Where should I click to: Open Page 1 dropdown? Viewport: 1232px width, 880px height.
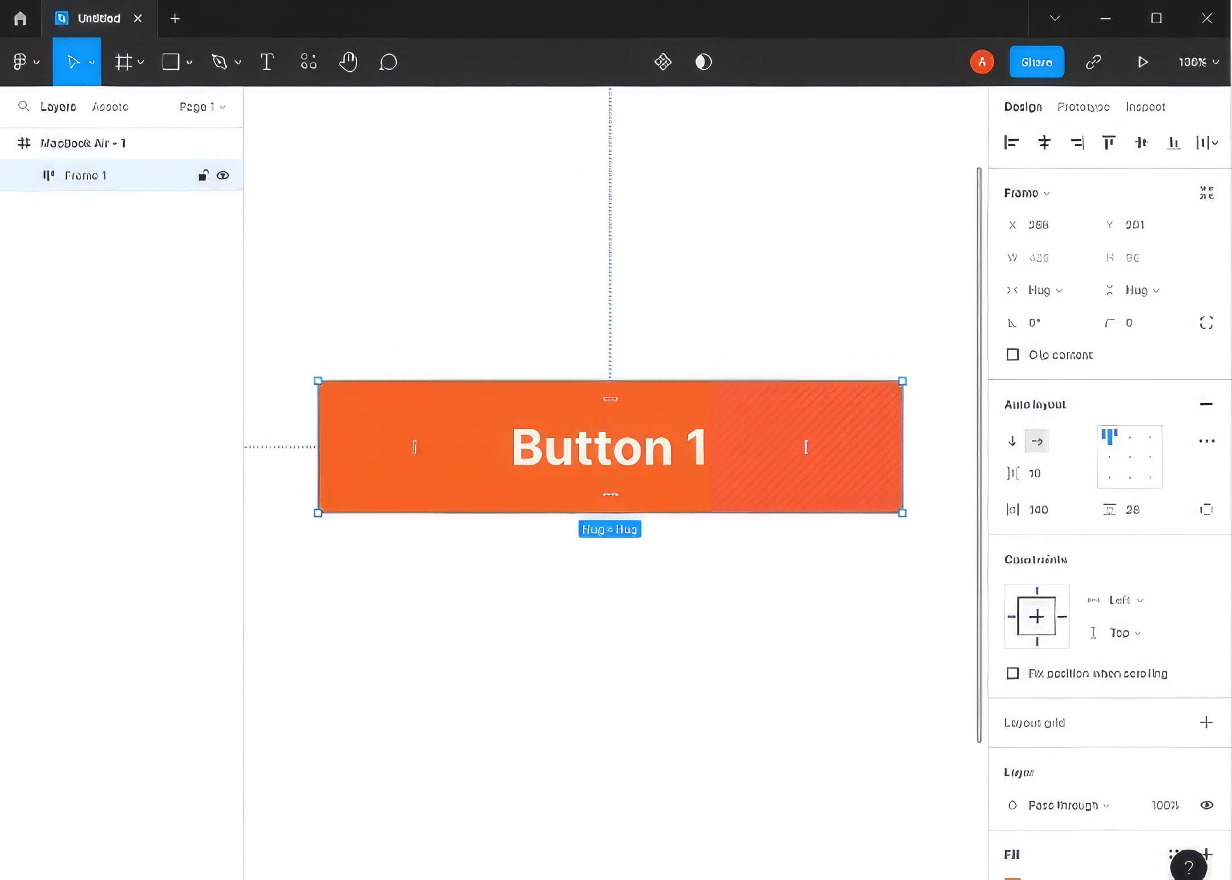[x=202, y=107]
